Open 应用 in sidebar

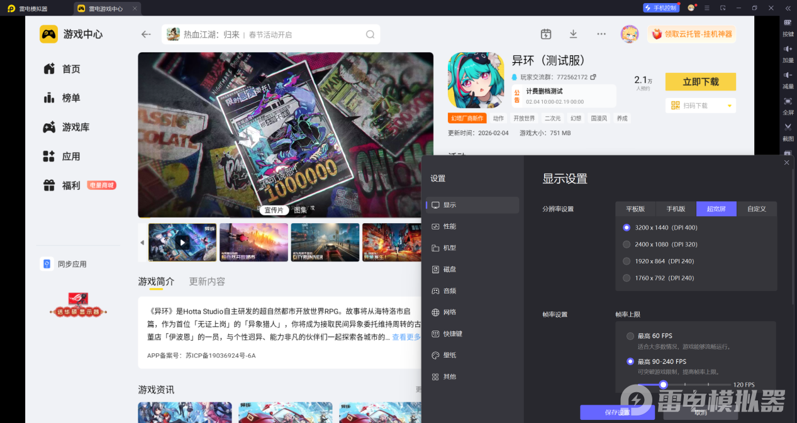[x=62, y=157]
